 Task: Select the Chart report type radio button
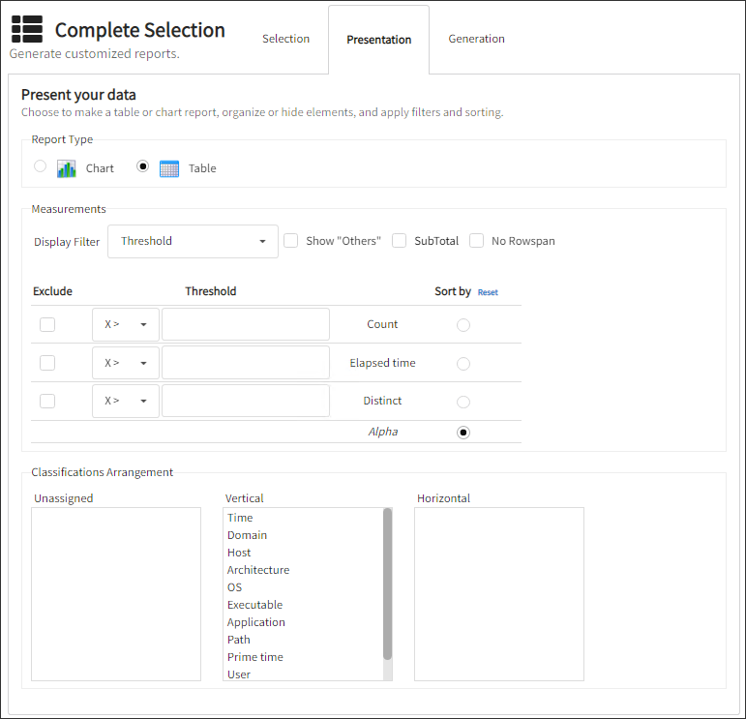(40, 166)
